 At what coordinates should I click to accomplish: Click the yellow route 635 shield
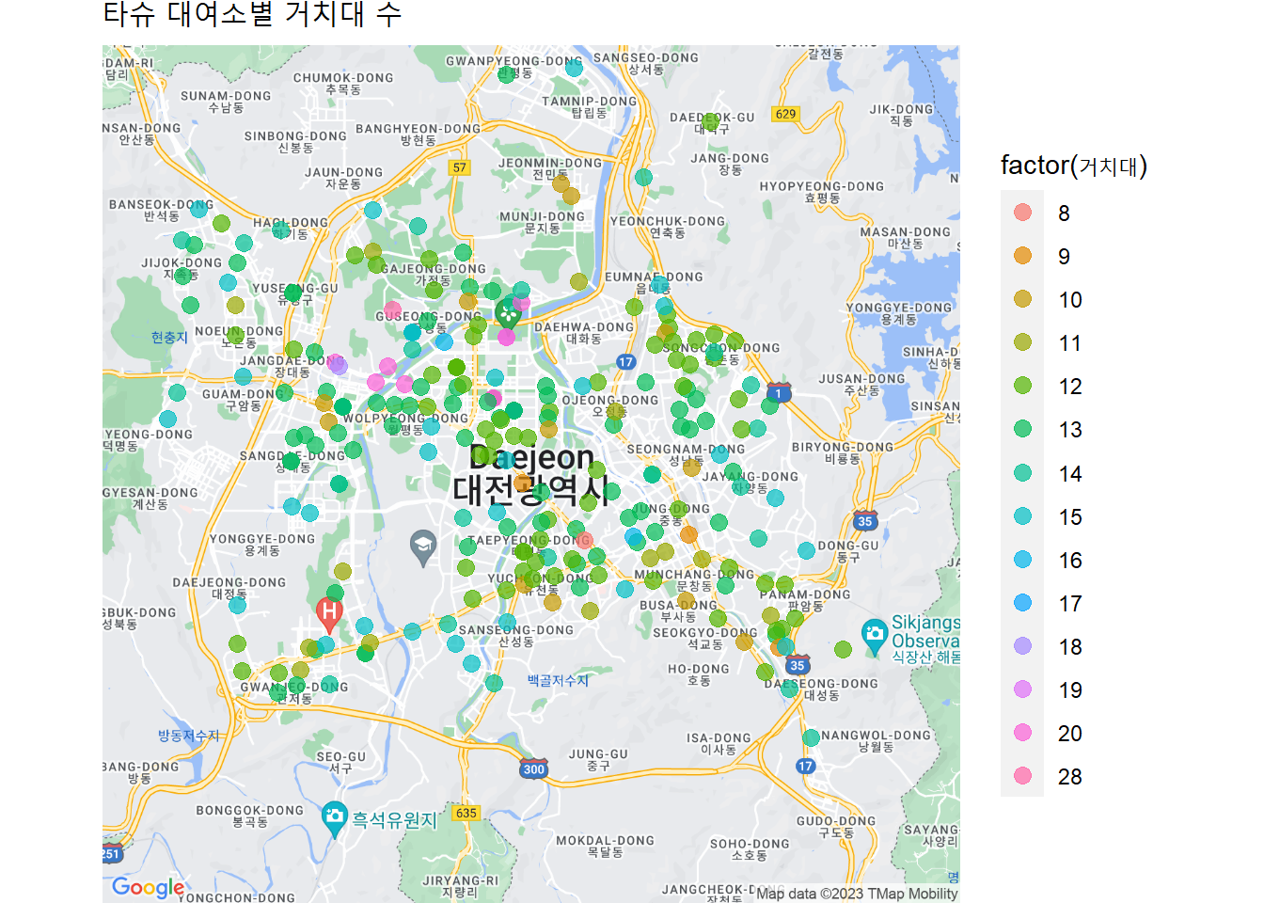click(x=466, y=813)
